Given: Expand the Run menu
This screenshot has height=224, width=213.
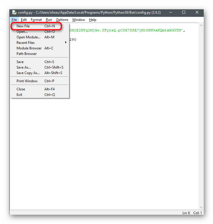Looking at the screenshot, I should click(49, 20).
